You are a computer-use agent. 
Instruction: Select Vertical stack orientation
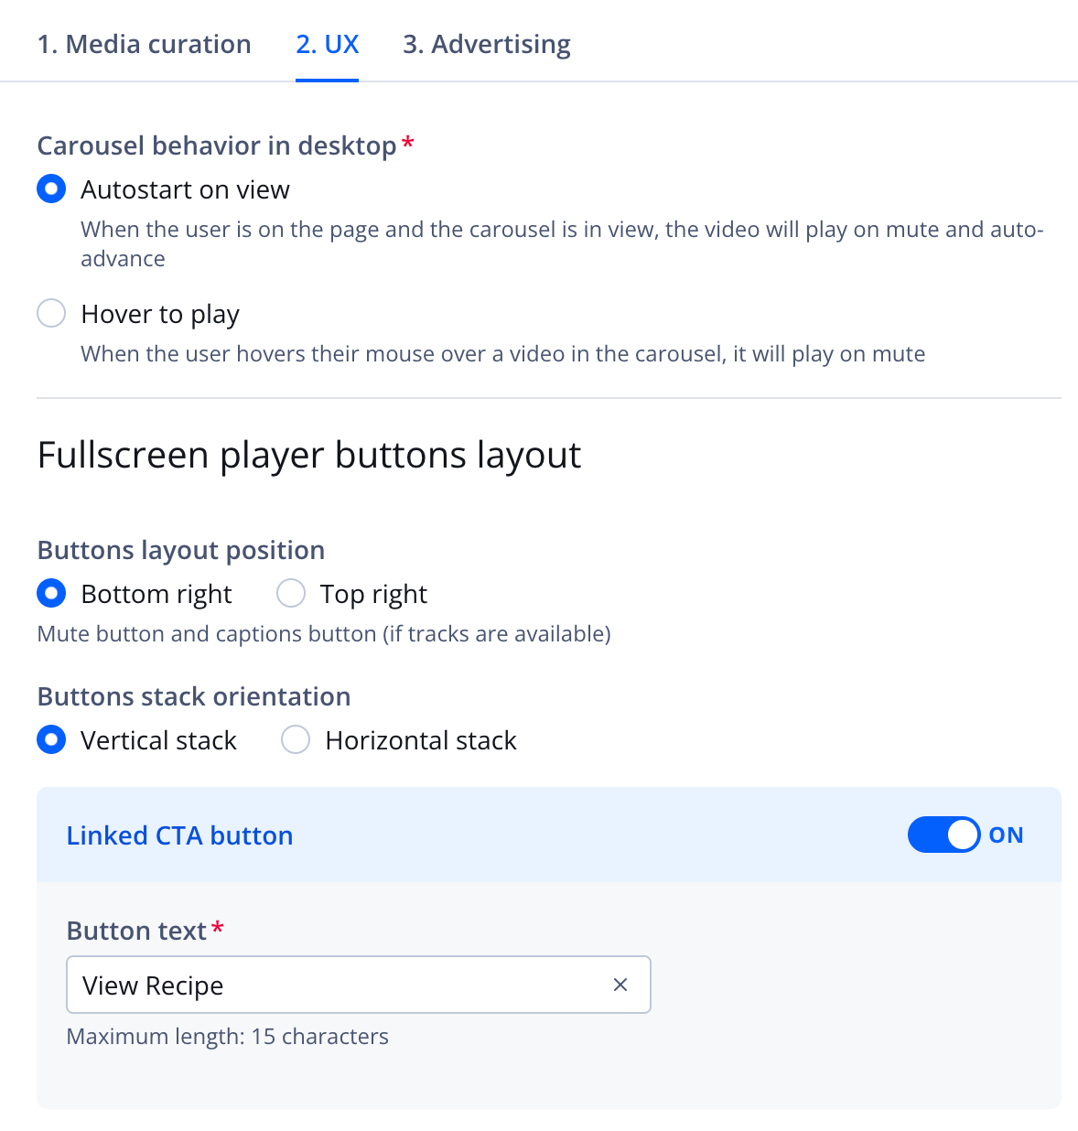[51, 739]
